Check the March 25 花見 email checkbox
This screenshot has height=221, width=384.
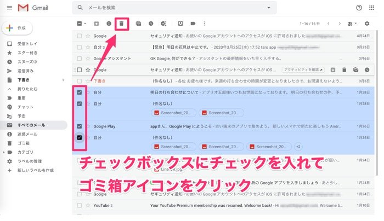80,47
